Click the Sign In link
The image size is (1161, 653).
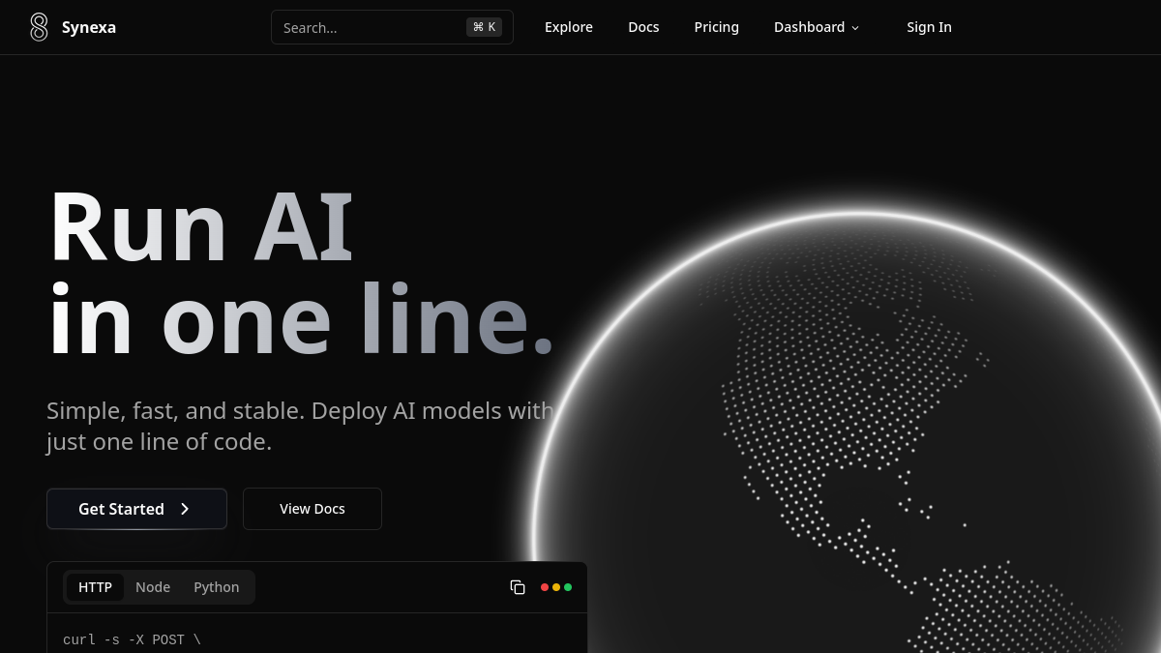(x=929, y=27)
